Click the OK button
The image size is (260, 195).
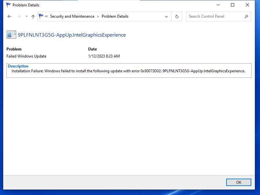238,182
